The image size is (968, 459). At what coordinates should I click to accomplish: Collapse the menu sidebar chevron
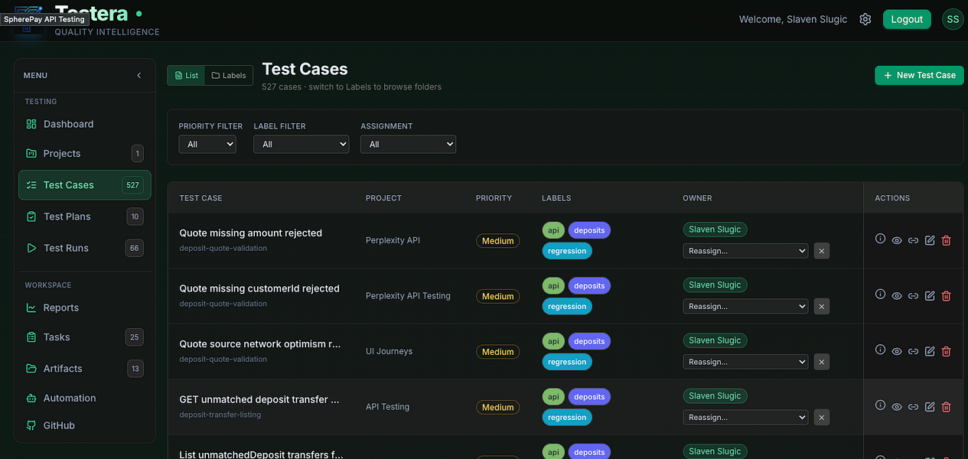[x=139, y=76]
